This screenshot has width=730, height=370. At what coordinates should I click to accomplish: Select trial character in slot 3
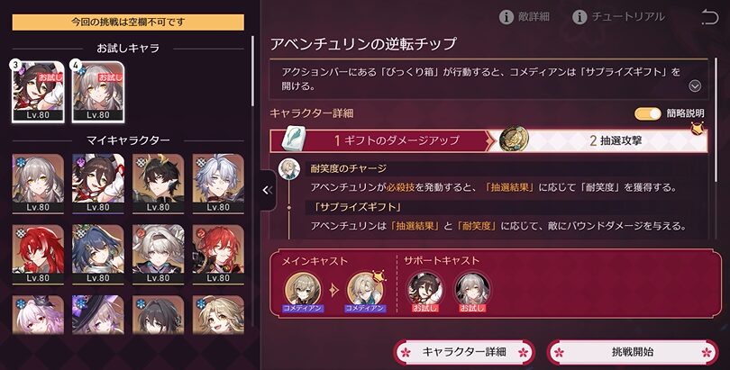38,92
